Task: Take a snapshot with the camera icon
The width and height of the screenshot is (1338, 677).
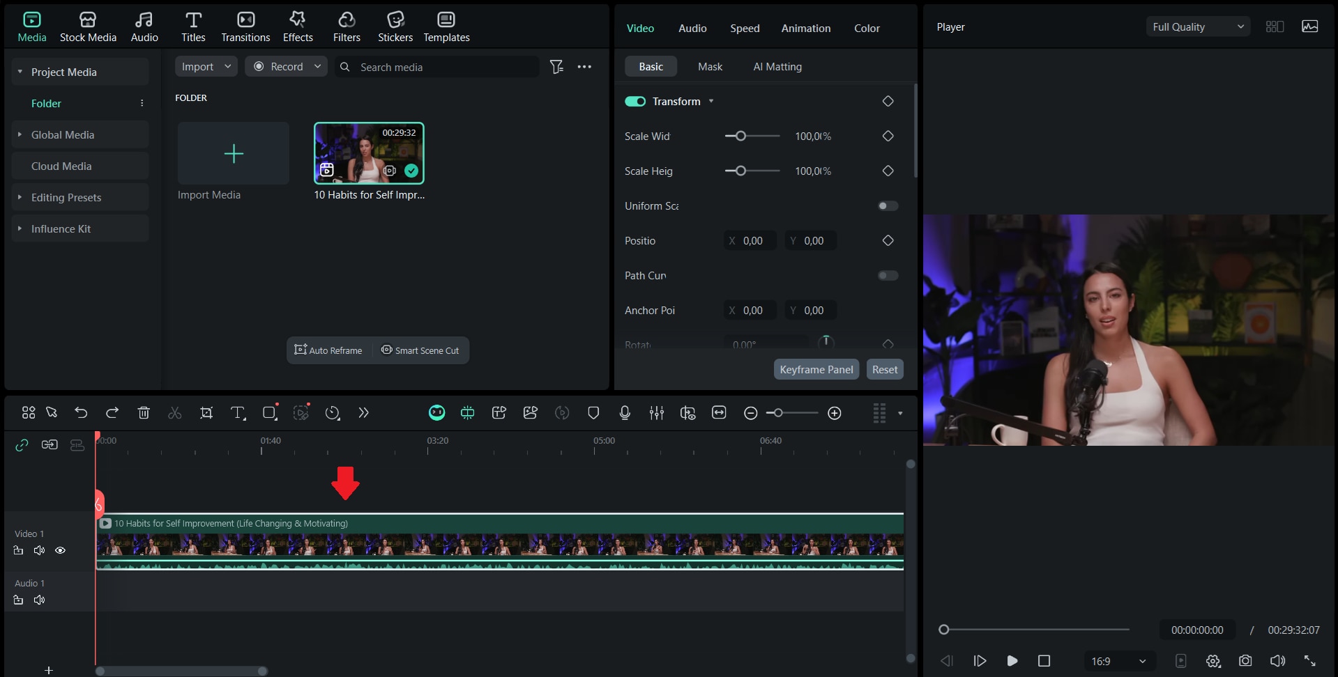Action: [1245, 661]
